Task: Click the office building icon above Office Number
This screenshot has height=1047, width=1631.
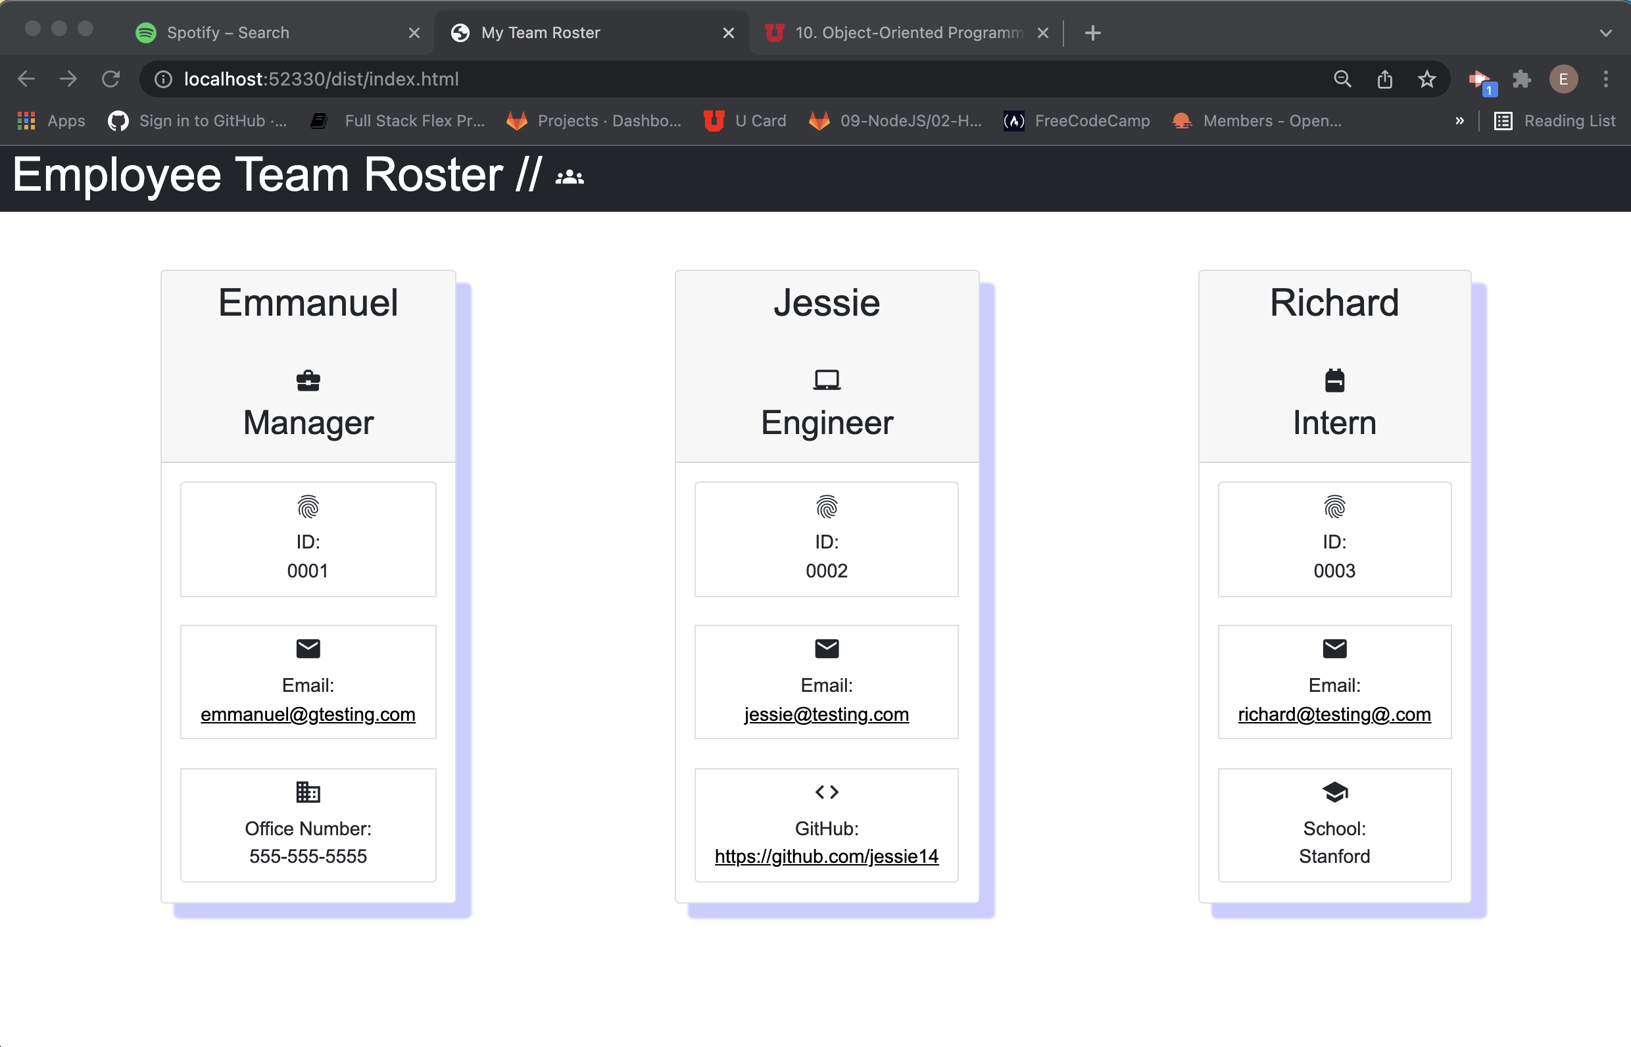Action: click(308, 792)
